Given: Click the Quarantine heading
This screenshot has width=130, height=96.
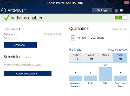Looking at the screenshot, I should click(79, 29).
